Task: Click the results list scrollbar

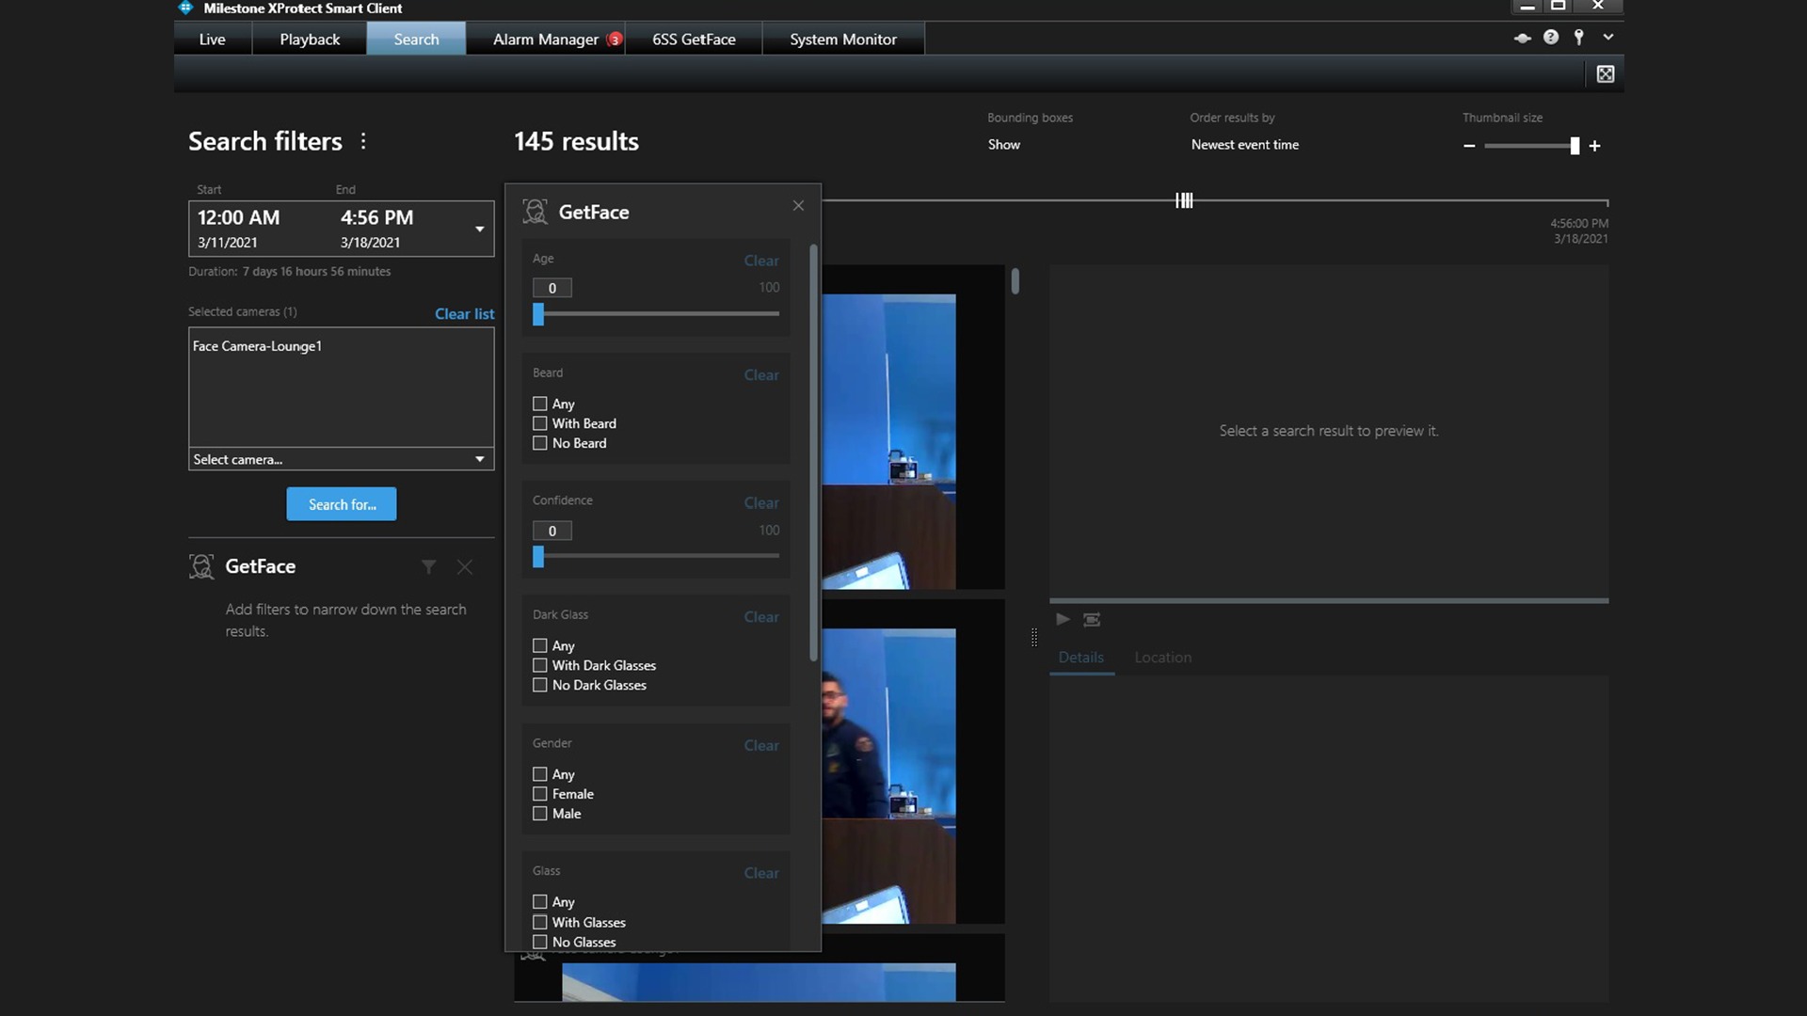Action: [1015, 281]
